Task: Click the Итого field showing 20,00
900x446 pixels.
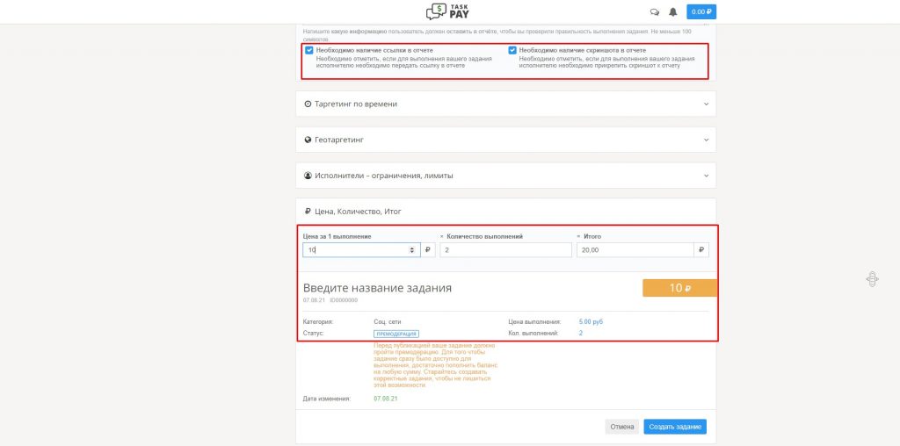Action: coord(635,250)
